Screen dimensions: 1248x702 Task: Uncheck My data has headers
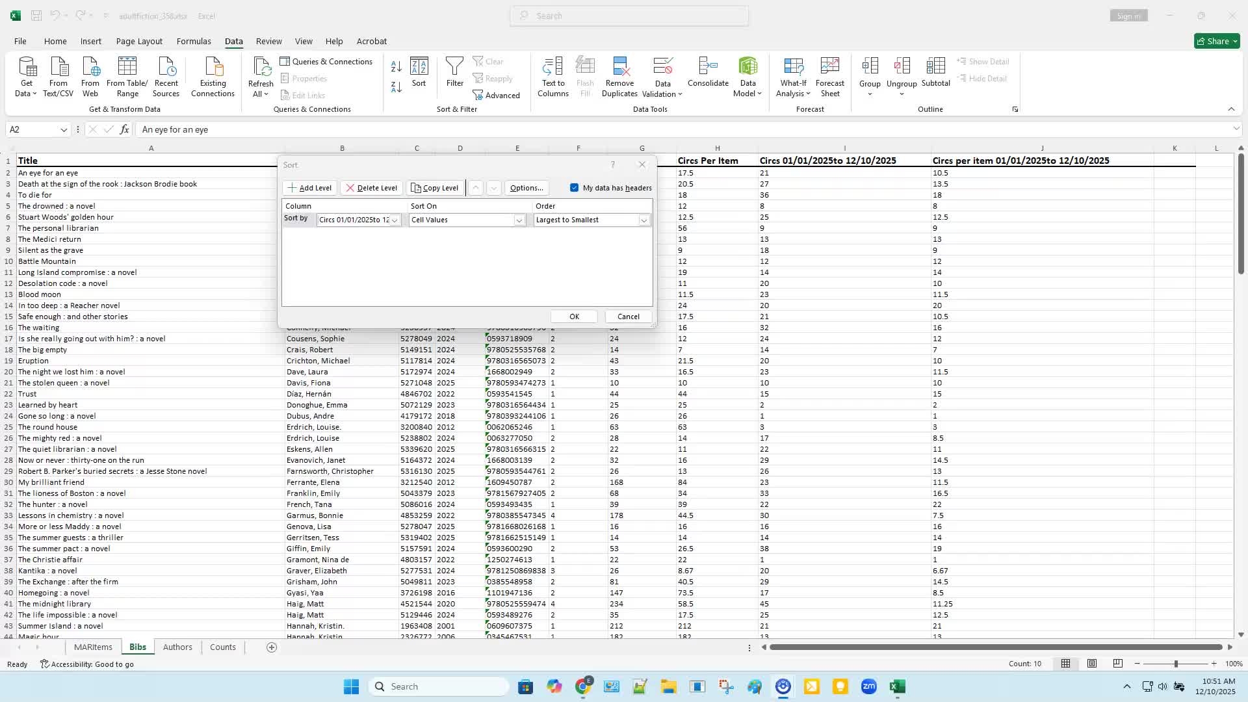tap(575, 188)
